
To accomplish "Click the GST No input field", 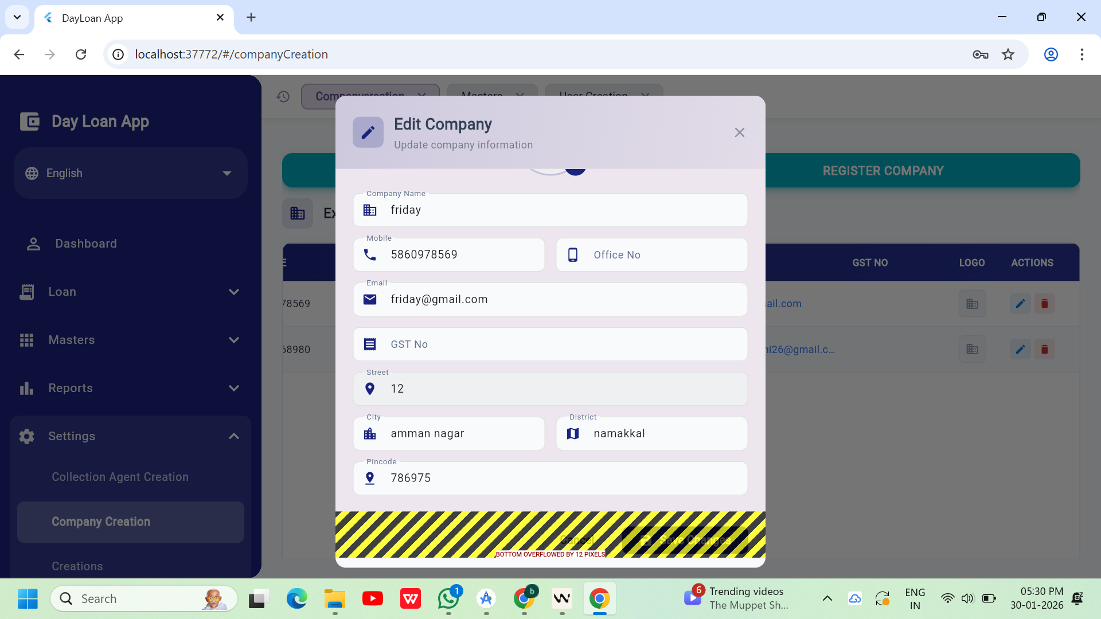I will coord(562,344).
